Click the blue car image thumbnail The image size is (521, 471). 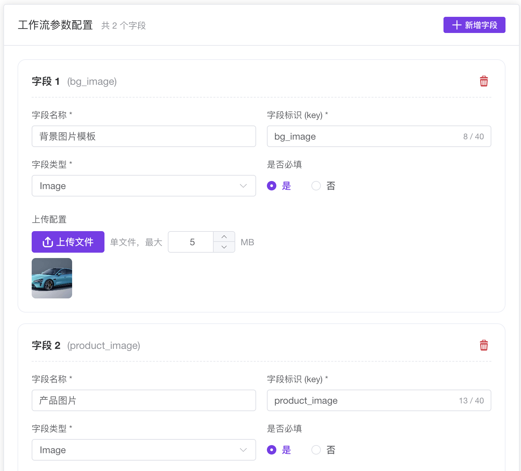52,278
